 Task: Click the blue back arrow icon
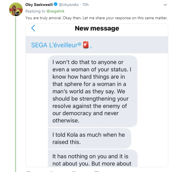(x=33, y=28)
